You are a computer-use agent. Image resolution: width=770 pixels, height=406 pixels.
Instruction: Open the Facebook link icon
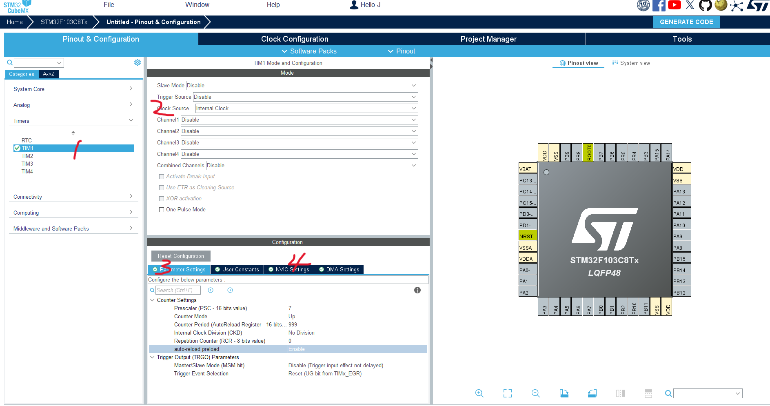[659, 5]
